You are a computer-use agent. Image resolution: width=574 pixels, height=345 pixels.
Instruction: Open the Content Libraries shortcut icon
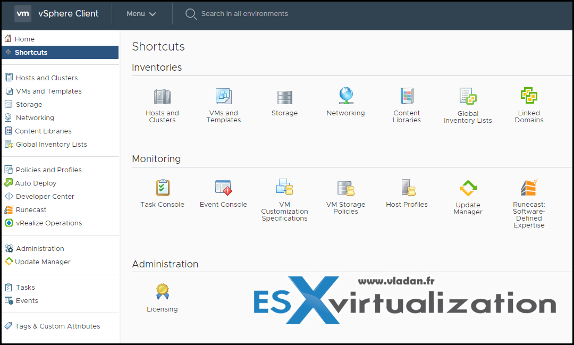point(407,96)
